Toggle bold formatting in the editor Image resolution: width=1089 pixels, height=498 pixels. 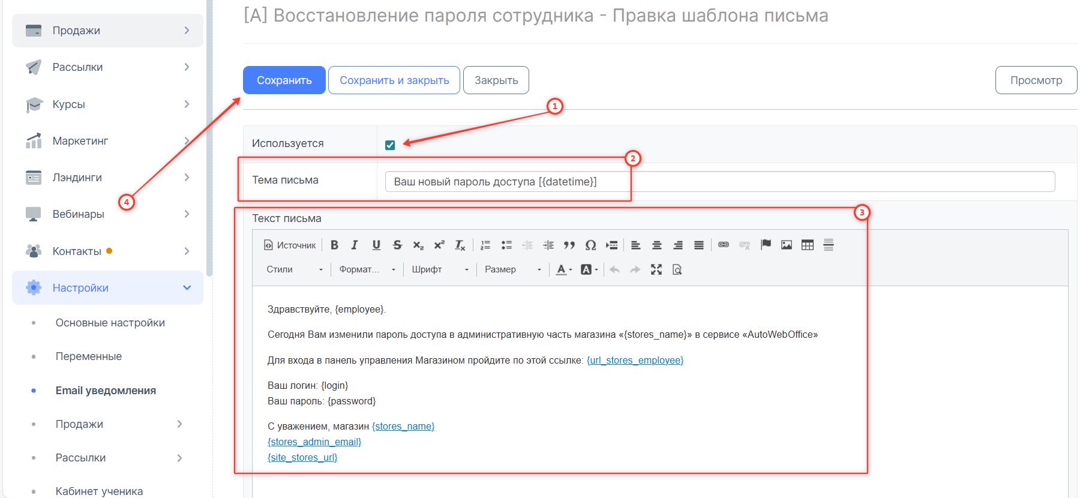(334, 245)
